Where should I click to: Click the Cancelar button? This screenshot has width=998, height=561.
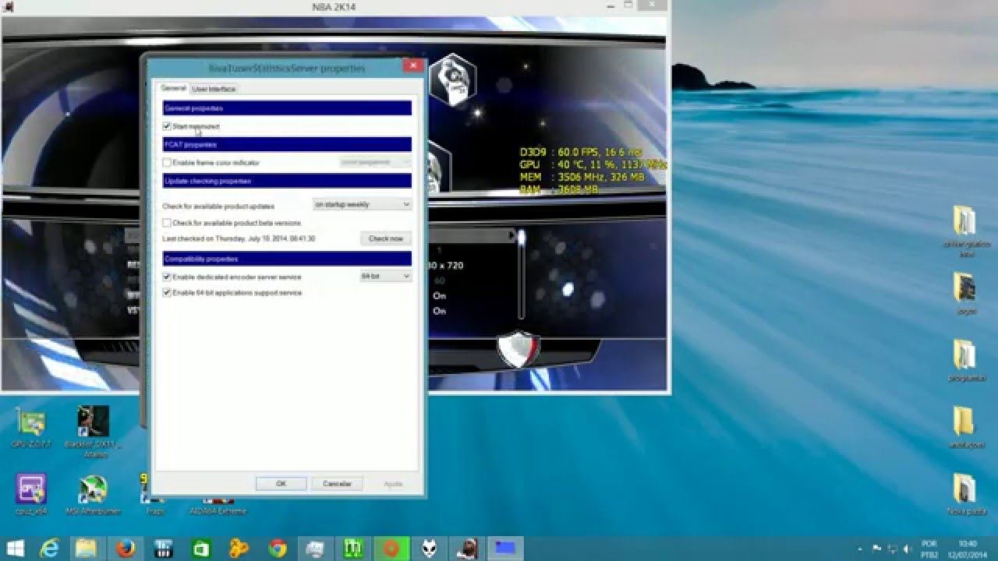click(337, 484)
